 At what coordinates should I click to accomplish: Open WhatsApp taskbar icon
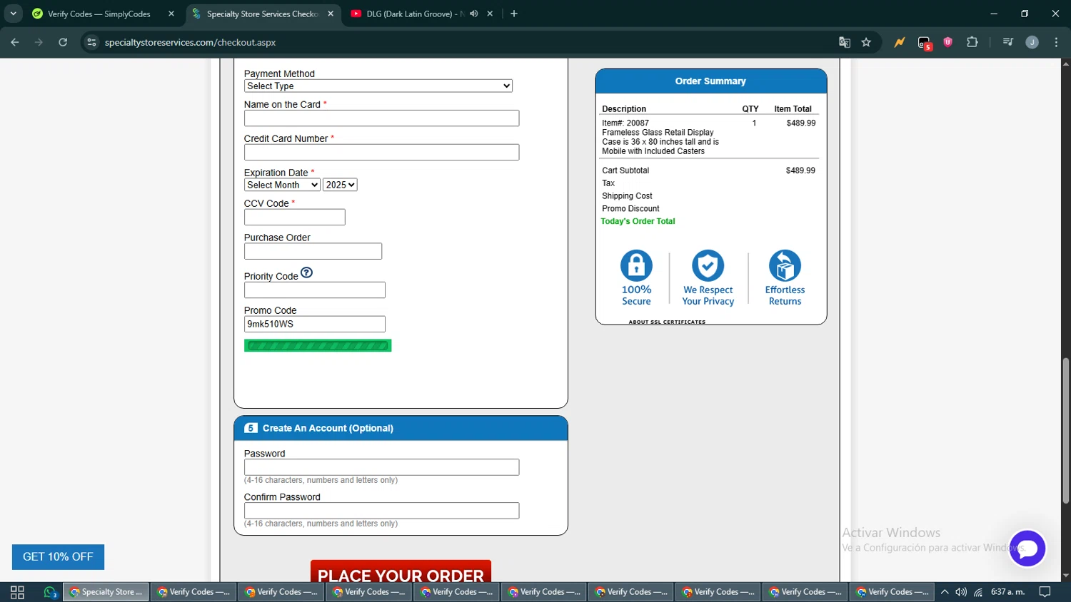tap(50, 592)
